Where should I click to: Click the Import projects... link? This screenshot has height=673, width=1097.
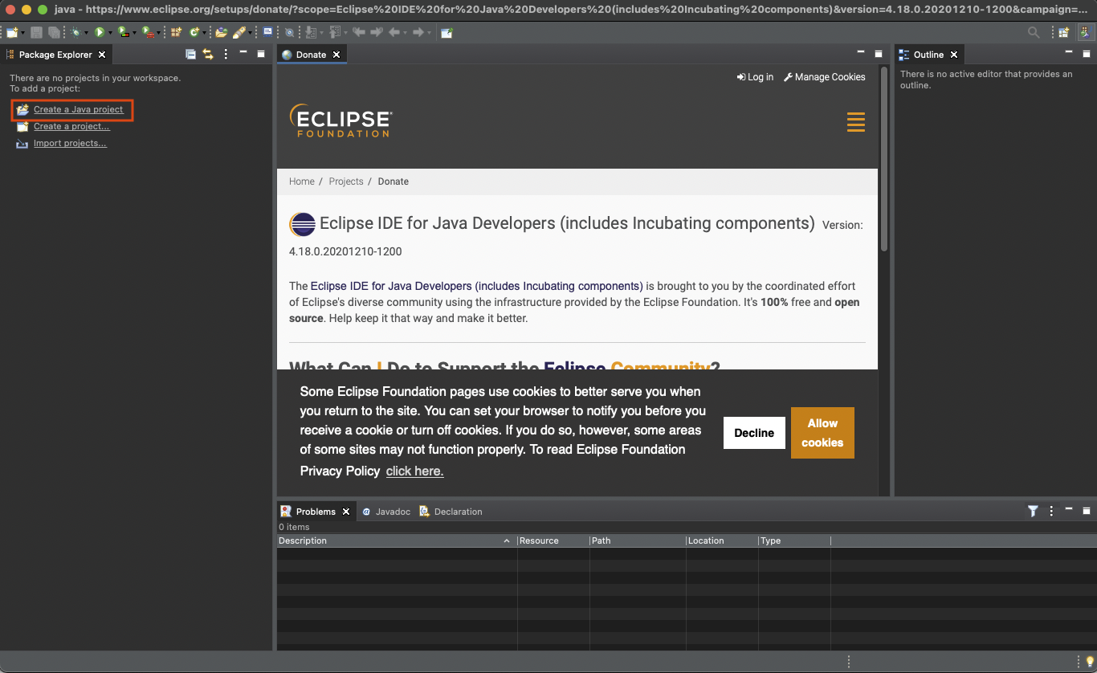(70, 143)
